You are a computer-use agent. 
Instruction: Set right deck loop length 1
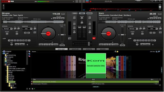tap(138, 40)
